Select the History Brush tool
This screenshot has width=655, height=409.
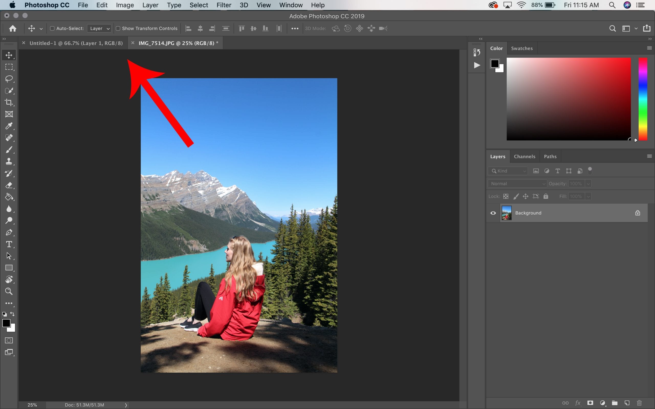pyautogui.click(x=9, y=173)
